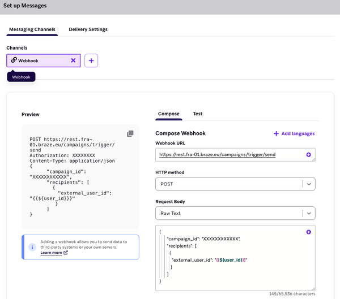340x299 pixels.
Task: Click the plus icon in the request body editor
Action: (x=308, y=232)
